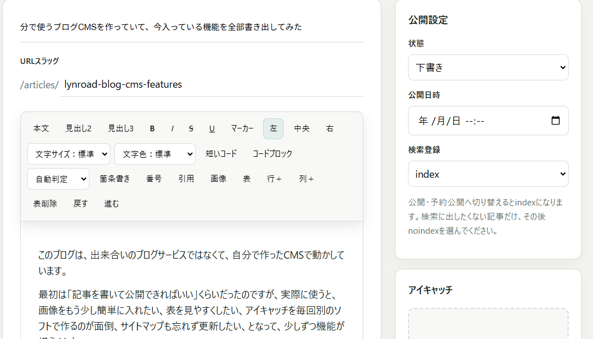Screen dimensions: 593x339
Task: Insert 短いコード inline code
Action: (221, 153)
